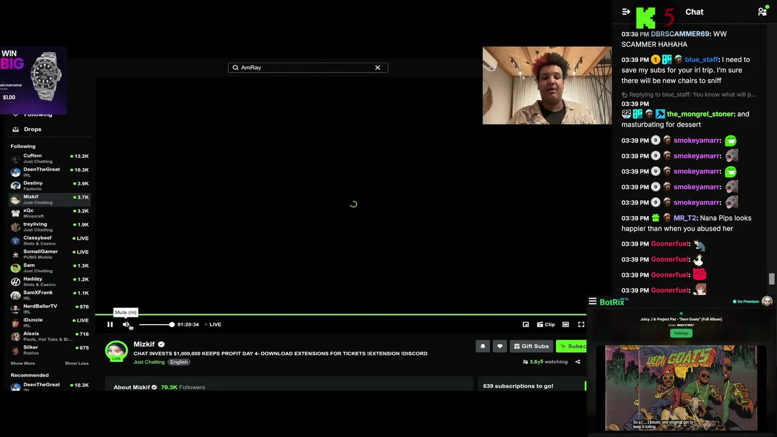777x437 pixels.
Task: Select iDuncle's IRL stream
Action: pos(50,322)
